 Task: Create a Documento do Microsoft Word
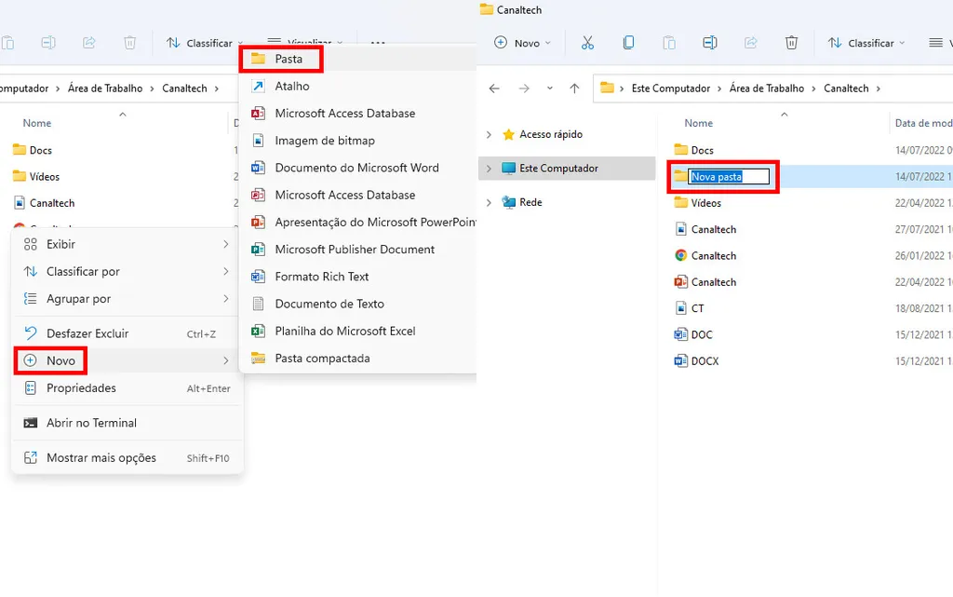356,168
